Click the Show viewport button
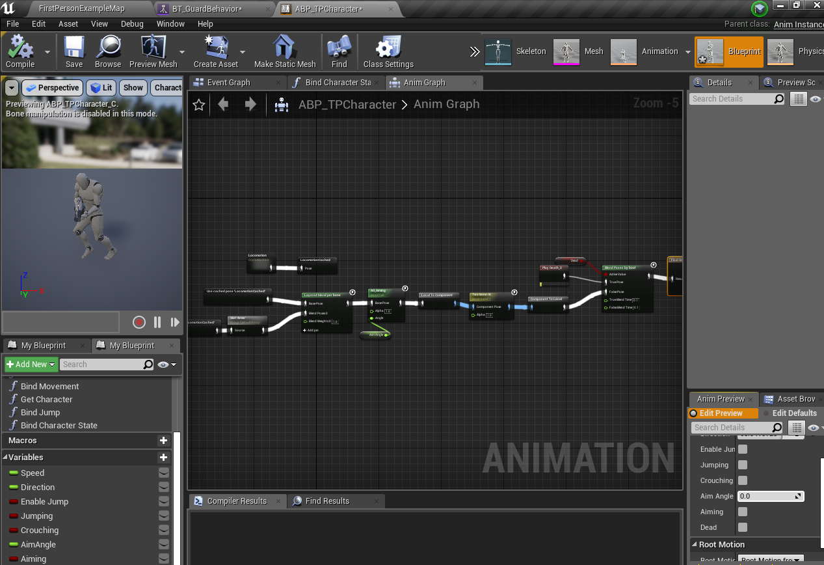The image size is (824, 565). [133, 88]
